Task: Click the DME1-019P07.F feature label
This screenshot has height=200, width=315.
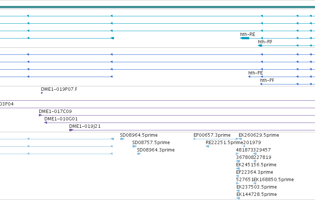Action: (x=59, y=89)
